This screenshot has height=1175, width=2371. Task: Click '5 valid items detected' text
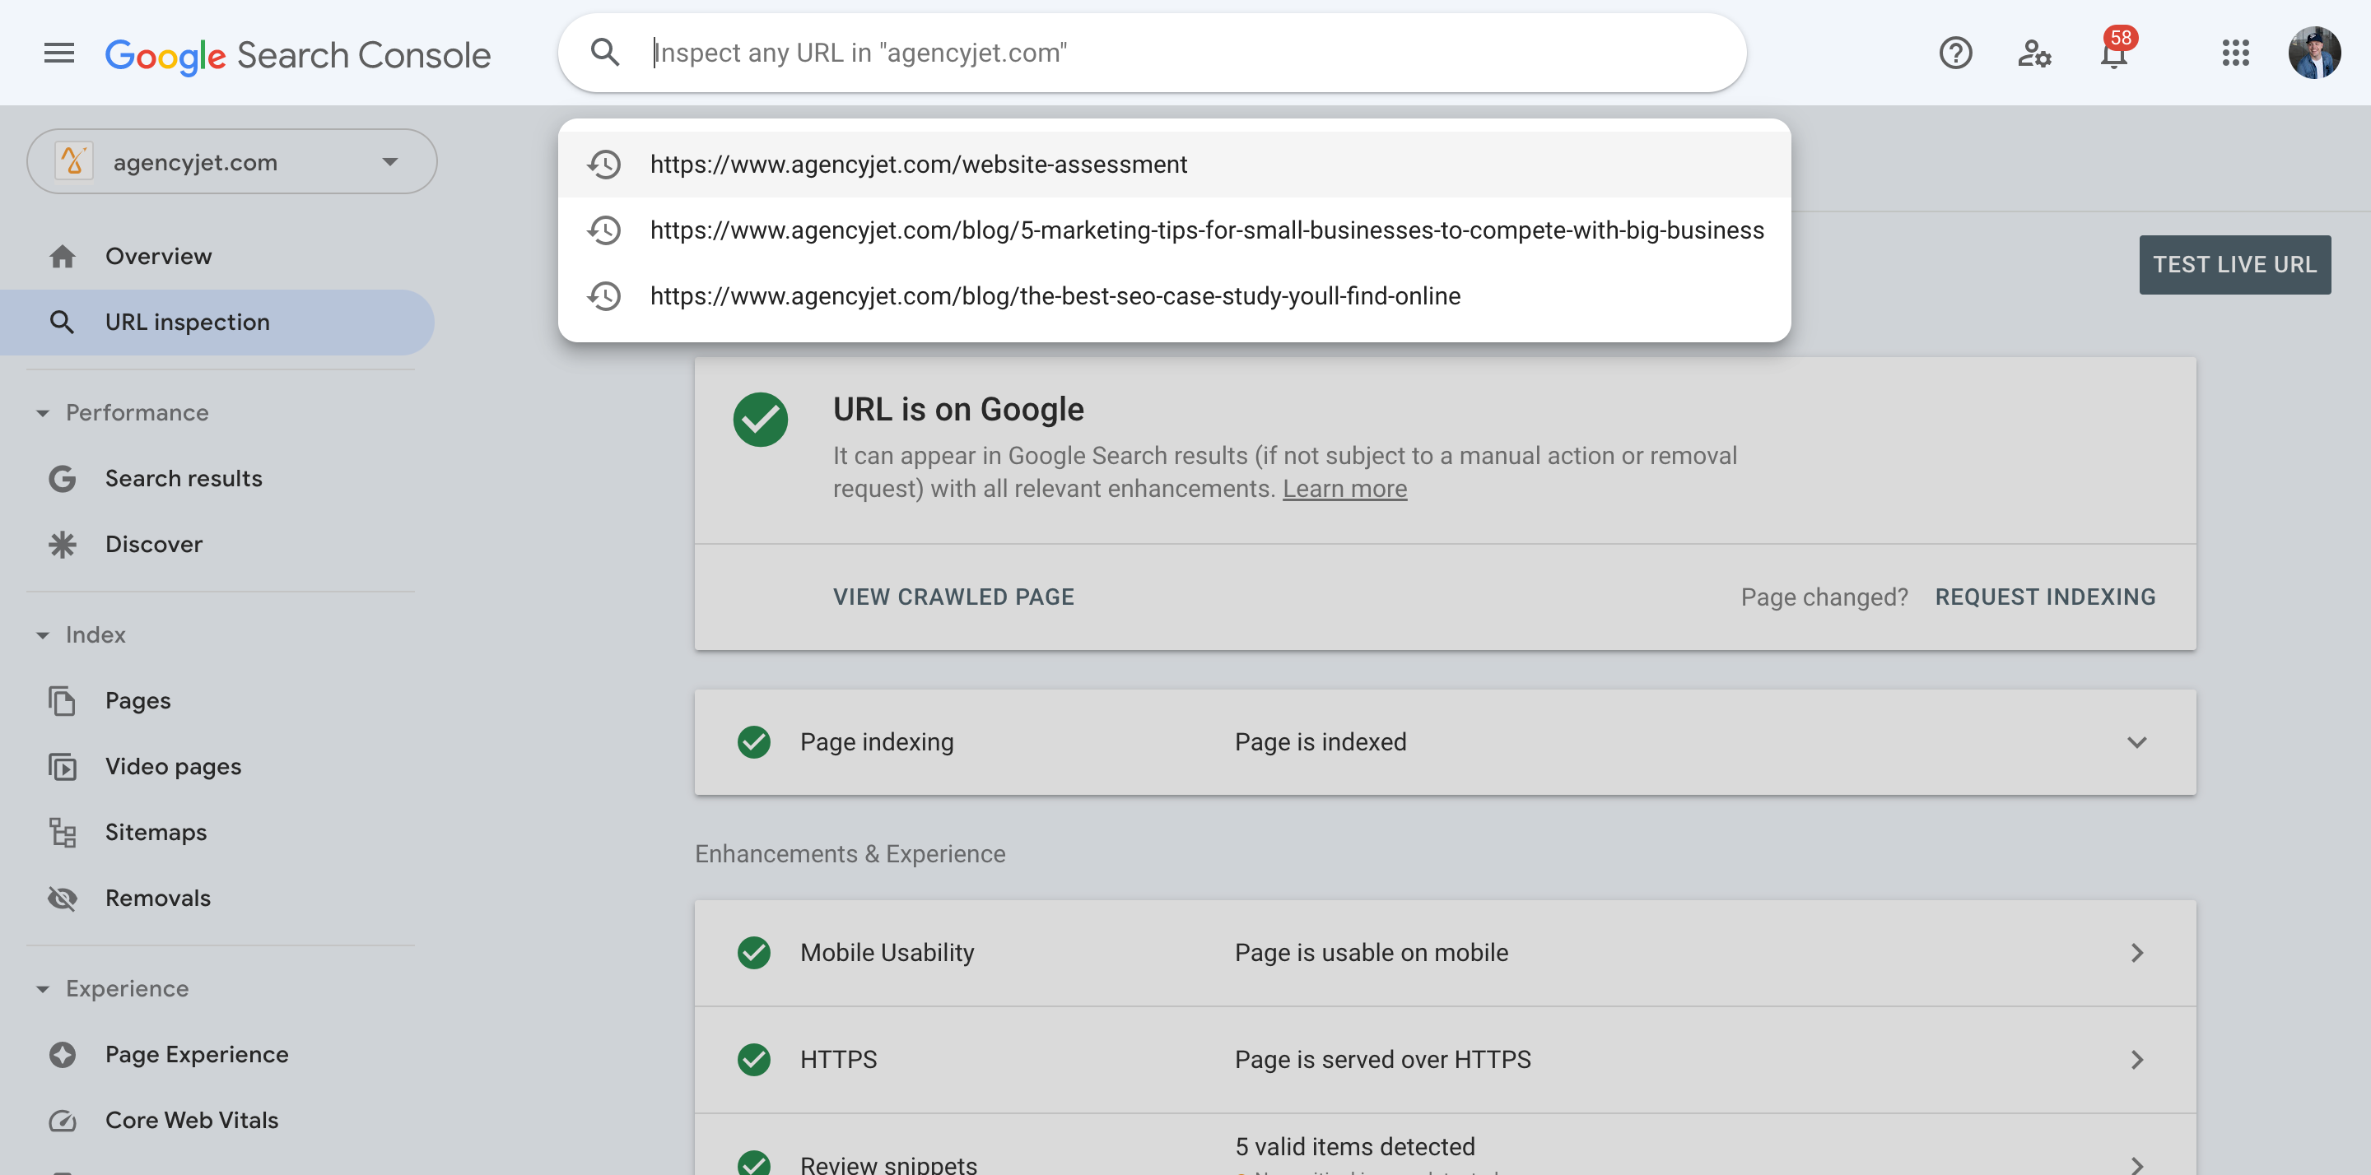pyautogui.click(x=1355, y=1146)
